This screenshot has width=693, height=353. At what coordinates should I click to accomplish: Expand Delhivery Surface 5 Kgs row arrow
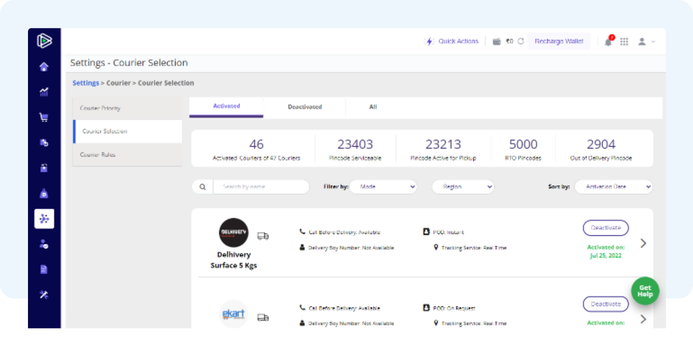[643, 243]
